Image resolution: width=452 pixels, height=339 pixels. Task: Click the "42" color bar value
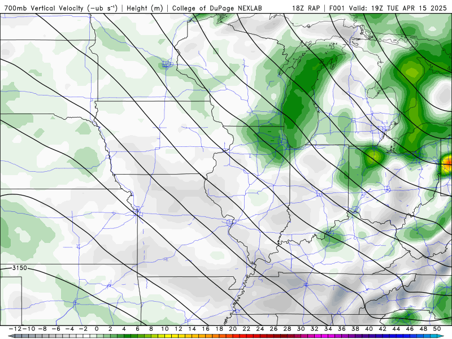(x=383, y=329)
